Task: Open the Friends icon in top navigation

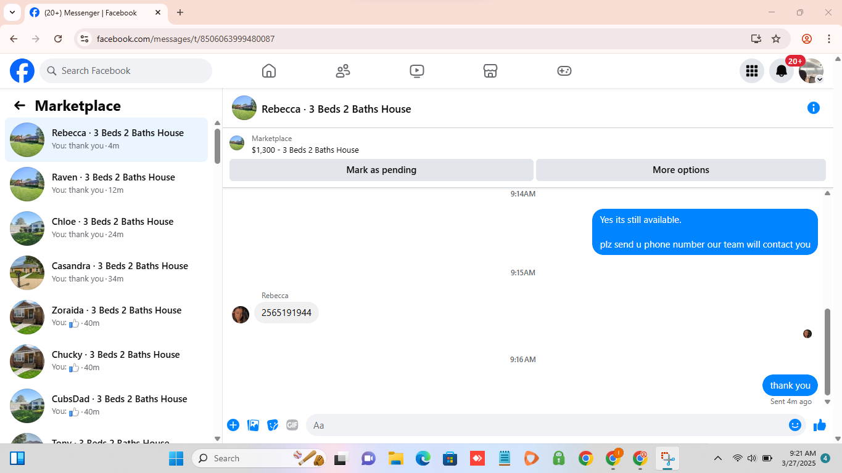Action: point(343,71)
